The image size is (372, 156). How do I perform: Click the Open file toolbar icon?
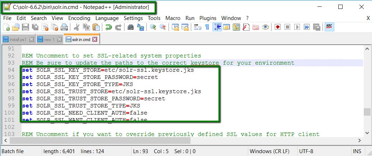[16, 27]
